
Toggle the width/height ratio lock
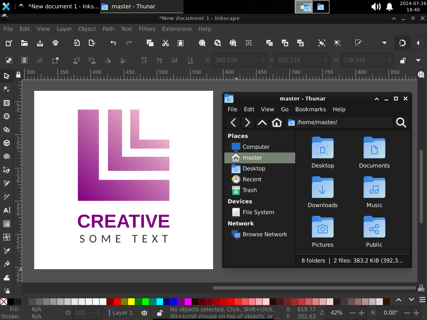[402, 60]
